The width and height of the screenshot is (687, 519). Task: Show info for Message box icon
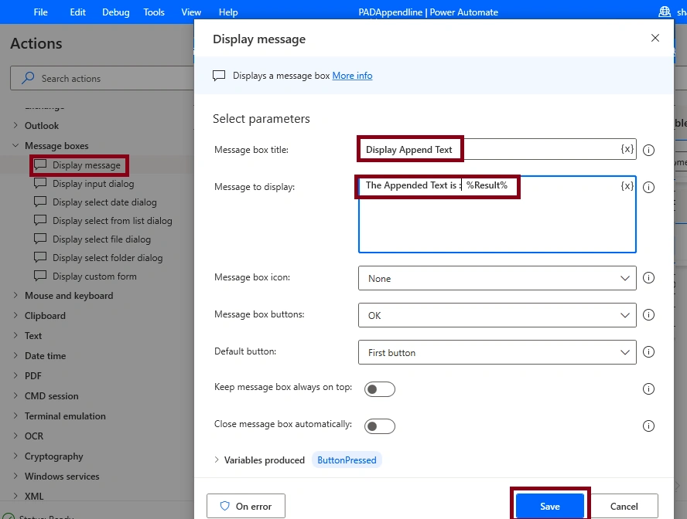[x=648, y=277]
